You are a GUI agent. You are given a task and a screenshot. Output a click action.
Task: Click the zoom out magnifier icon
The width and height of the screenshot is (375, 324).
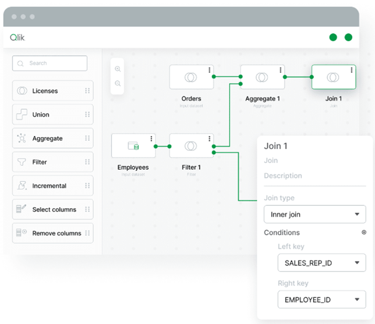118,83
